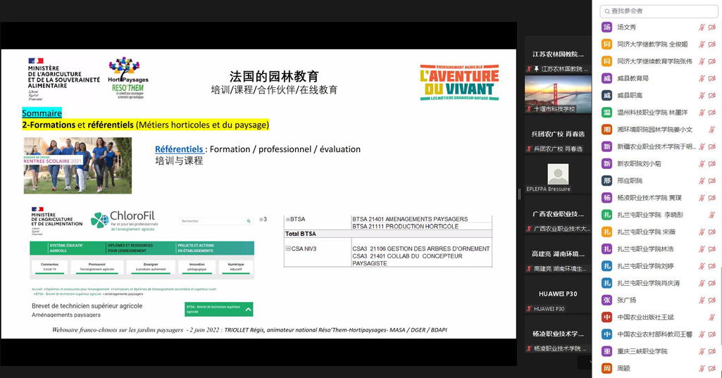
Task: Click the red 中 avatar of 中国农业出版社王斌
Action: click(607, 317)
